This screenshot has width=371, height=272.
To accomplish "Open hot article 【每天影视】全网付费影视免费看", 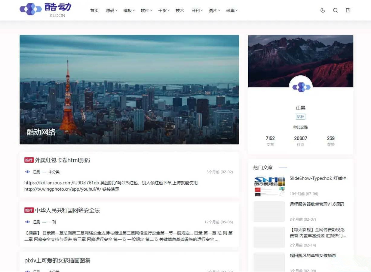I will click(318, 233).
